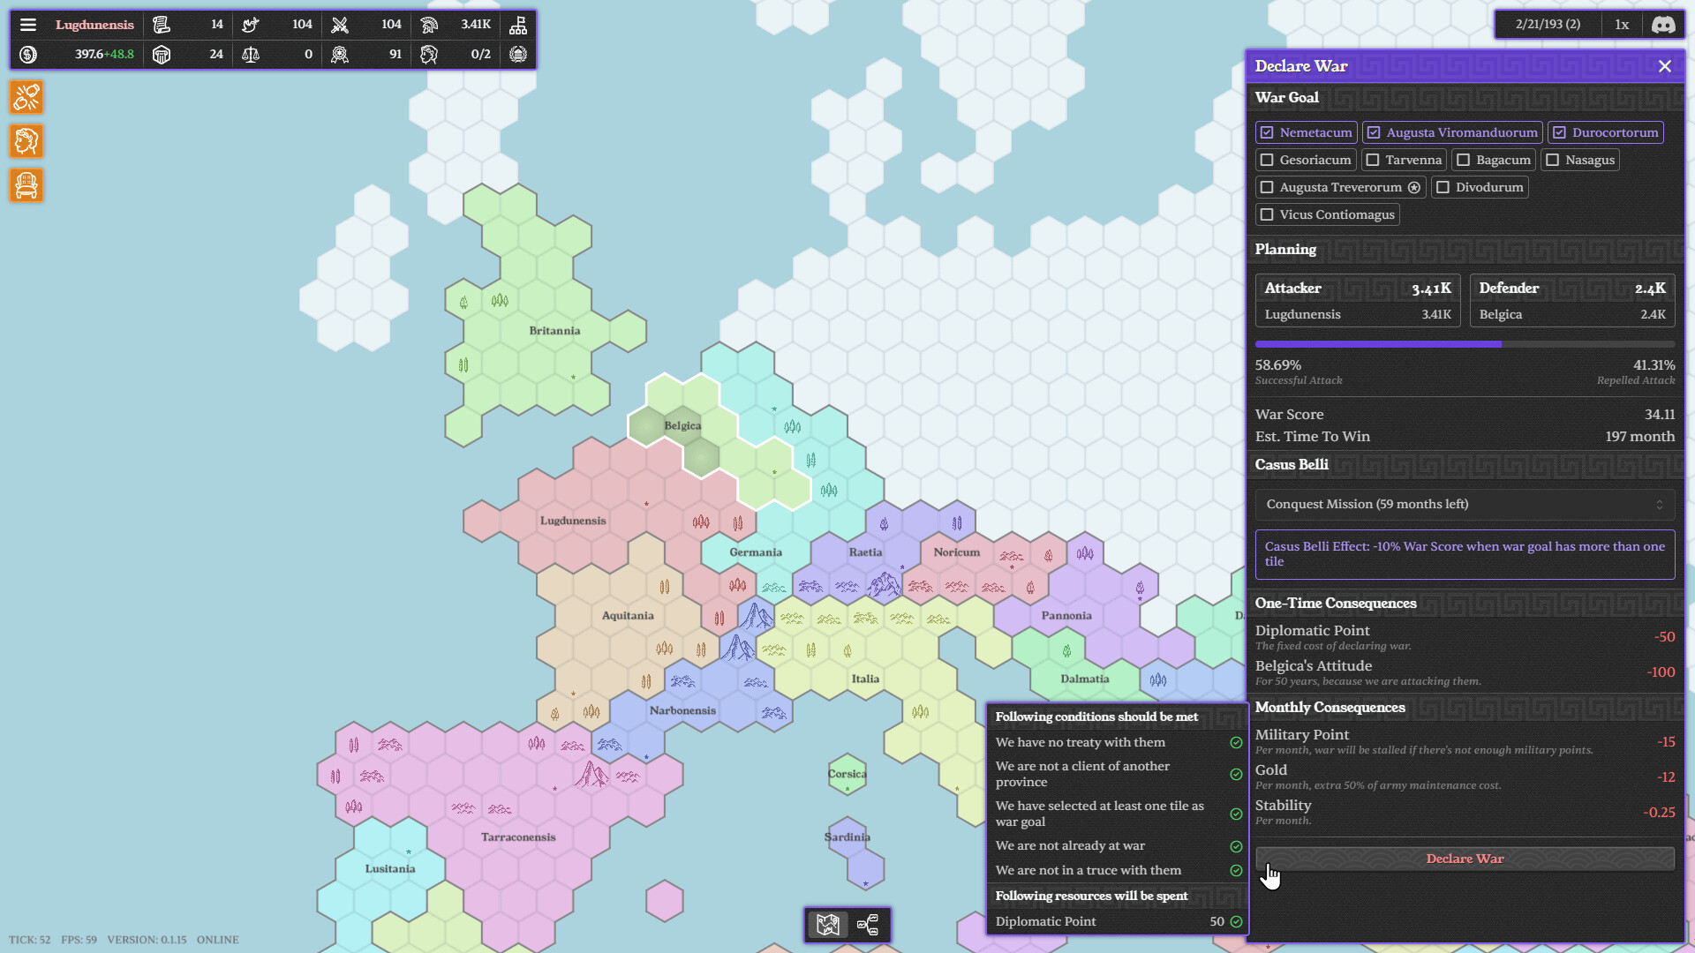1695x953 pixels.
Task: Switch to the map view icon
Action: click(828, 925)
